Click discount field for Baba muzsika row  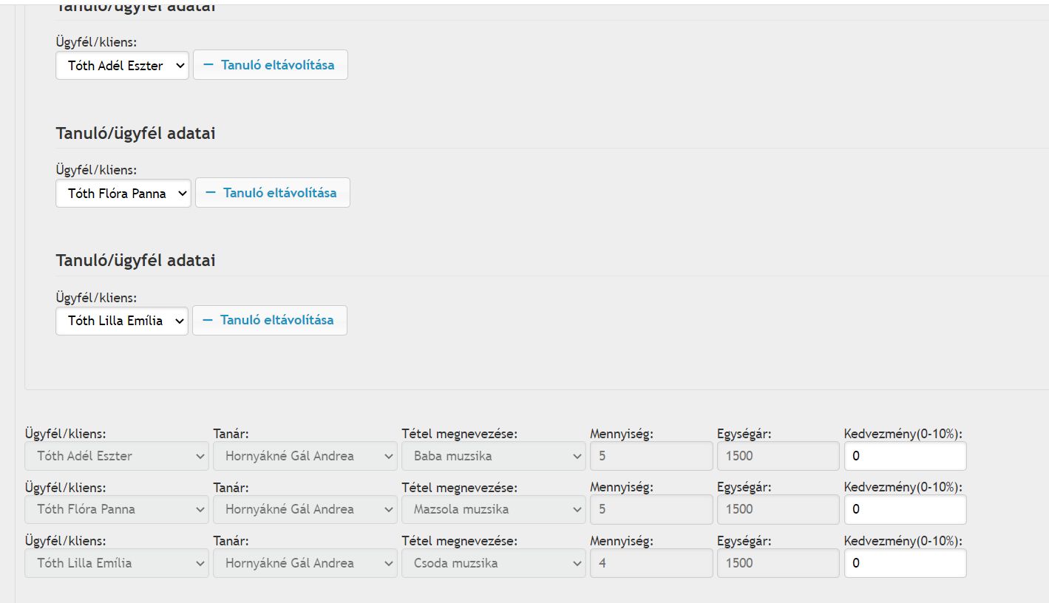point(905,456)
